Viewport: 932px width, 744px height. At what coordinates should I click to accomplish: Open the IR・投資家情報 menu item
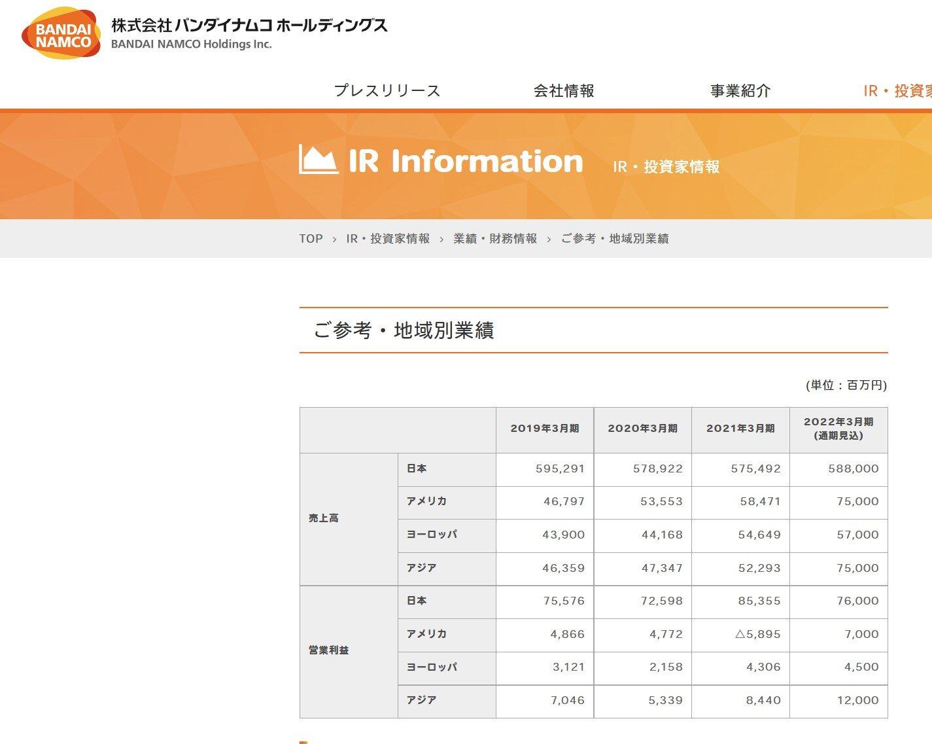(897, 91)
